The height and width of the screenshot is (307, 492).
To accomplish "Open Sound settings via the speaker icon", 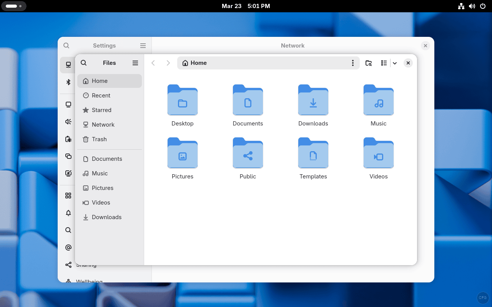I will point(68,122).
